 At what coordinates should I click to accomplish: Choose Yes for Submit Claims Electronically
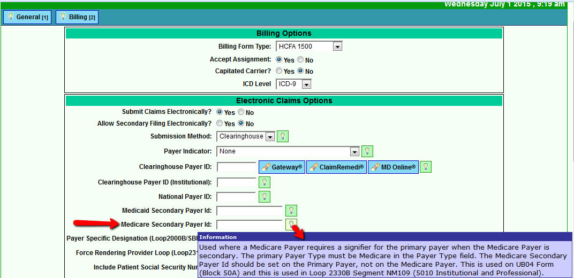tap(220, 112)
